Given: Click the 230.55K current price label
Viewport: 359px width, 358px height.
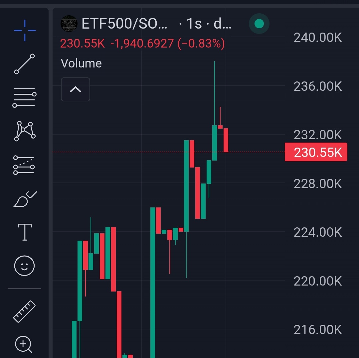Looking at the screenshot, I should pyautogui.click(x=316, y=152).
